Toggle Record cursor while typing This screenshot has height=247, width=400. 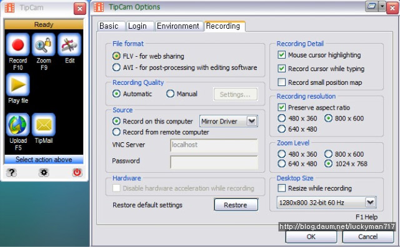click(x=282, y=69)
